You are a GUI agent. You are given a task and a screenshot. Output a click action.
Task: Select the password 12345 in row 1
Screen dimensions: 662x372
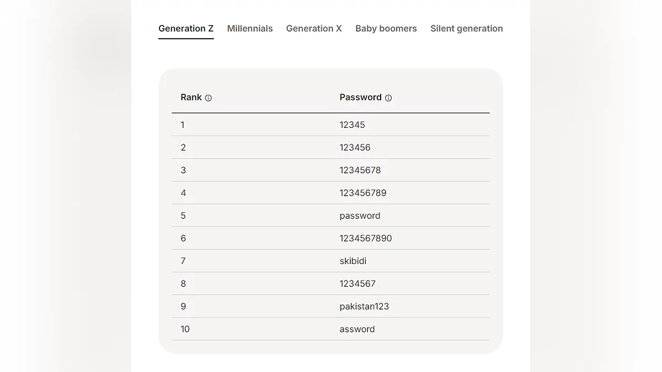(353, 125)
